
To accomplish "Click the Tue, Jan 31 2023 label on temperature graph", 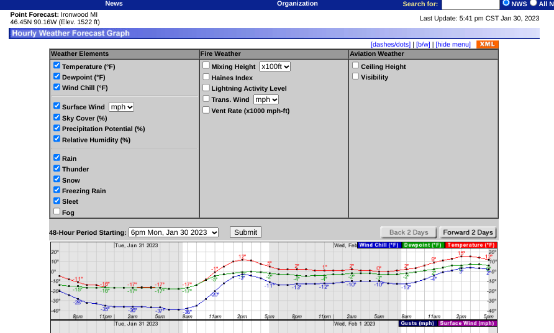I will pyautogui.click(x=137, y=245).
